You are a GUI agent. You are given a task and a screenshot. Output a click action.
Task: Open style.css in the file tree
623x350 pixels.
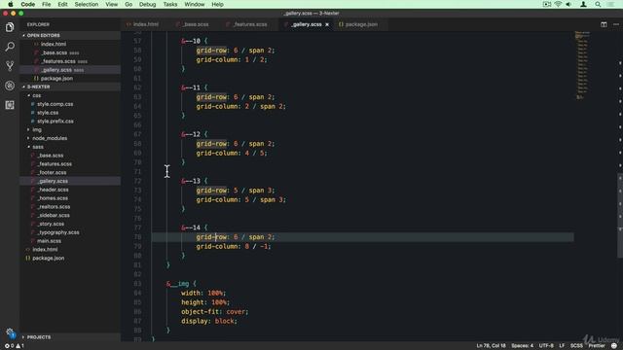[x=48, y=113]
